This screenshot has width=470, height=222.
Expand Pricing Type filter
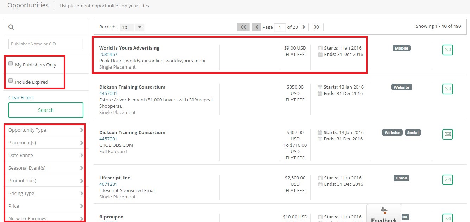pos(46,193)
